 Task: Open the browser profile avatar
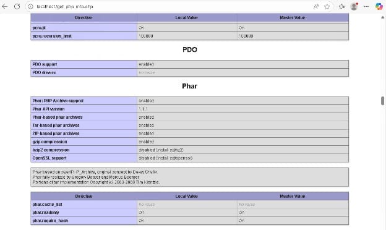click(x=354, y=7)
